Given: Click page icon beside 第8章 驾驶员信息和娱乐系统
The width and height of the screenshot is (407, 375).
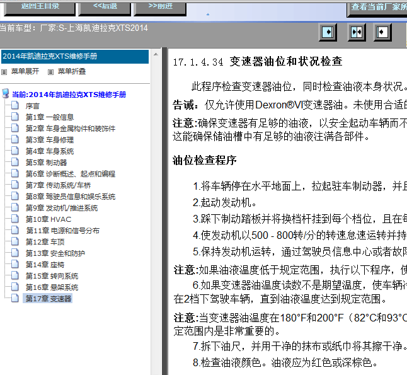Looking at the screenshot, I should (15, 196).
